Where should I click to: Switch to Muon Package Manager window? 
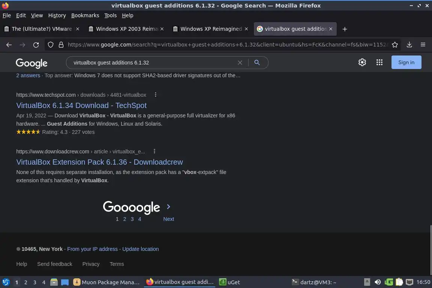point(106,282)
